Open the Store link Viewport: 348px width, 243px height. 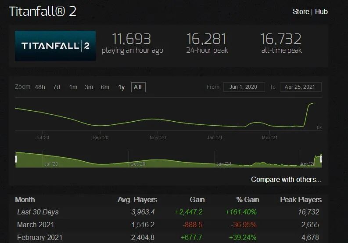point(301,11)
